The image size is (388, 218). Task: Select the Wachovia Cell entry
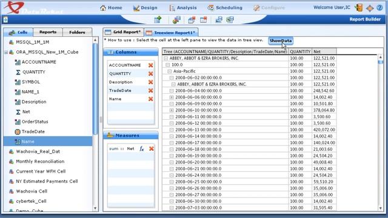[32, 191]
